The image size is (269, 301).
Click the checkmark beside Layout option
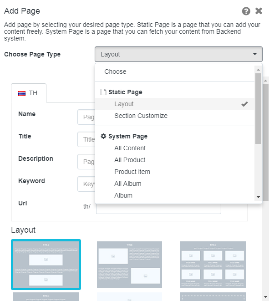point(244,104)
